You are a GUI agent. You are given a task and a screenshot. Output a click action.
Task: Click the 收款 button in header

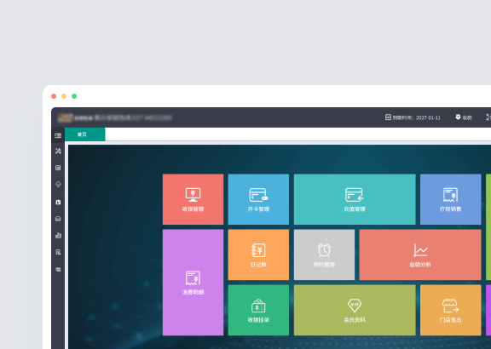(464, 117)
